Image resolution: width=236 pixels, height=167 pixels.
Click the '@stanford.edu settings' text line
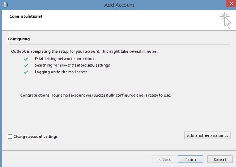(x=72, y=65)
